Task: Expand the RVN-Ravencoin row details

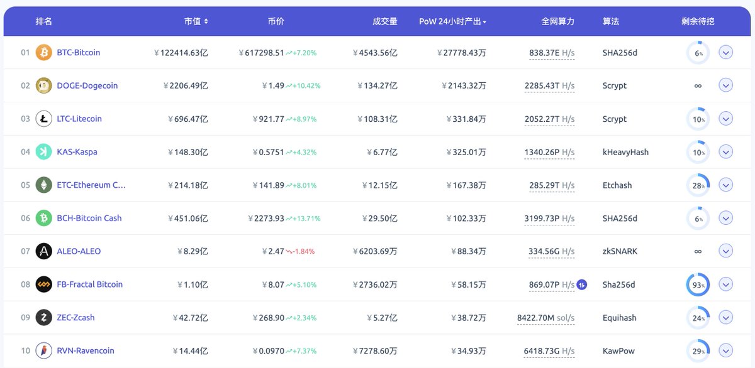Action: tap(726, 350)
